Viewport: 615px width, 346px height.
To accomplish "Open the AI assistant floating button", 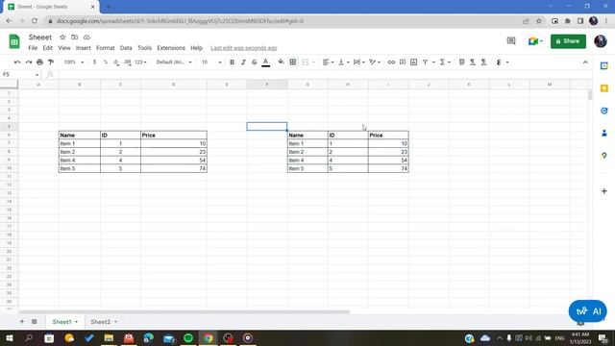I will click(587, 311).
